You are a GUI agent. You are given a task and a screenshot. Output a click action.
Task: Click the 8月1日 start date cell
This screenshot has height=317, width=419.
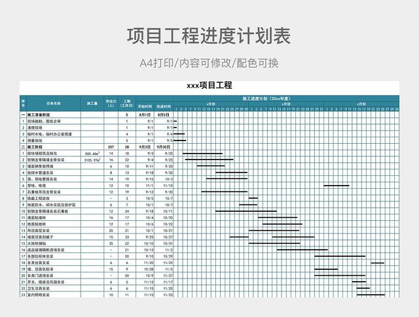click(x=145, y=115)
